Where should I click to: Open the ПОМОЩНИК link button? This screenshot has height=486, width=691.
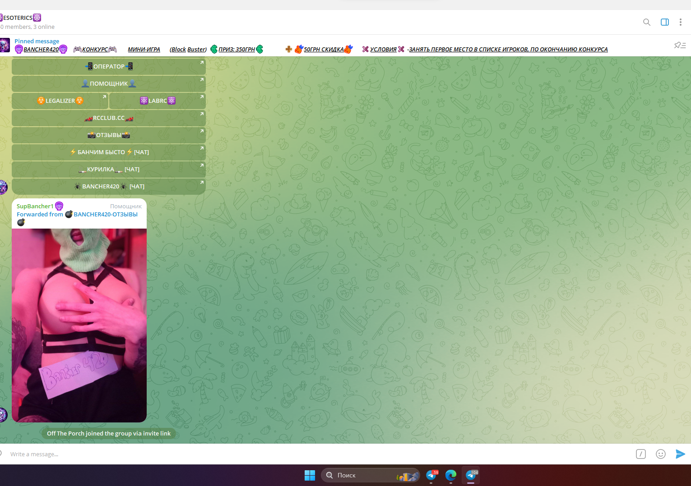pyautogui.click(x=109, y=83)
